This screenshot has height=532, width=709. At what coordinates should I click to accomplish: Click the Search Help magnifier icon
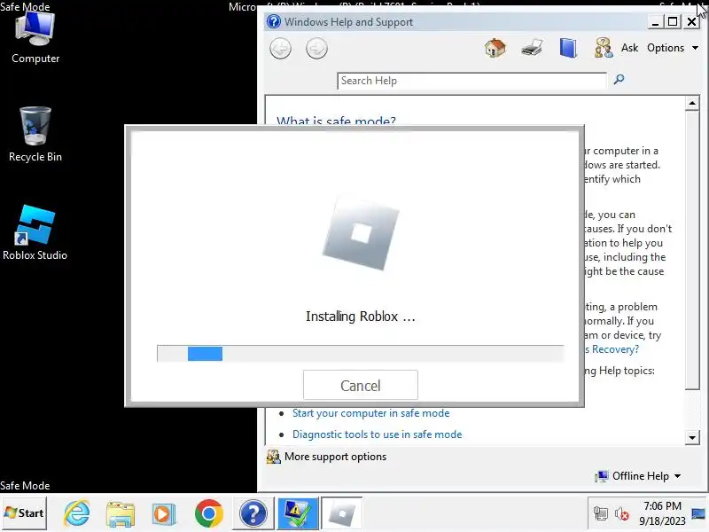click(x=619, y=80)
